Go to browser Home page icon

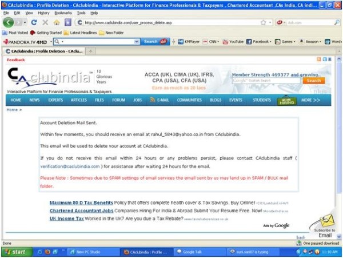56,22
